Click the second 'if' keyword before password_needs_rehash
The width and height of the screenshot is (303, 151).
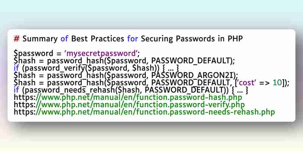pos(16,90)
